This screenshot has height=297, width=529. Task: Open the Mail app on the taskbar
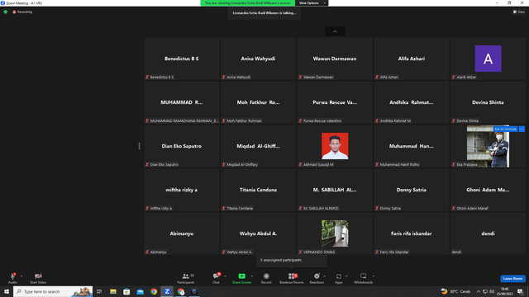coord(140,291)
